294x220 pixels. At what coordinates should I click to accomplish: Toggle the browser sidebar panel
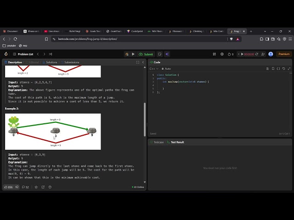[267, 39]
